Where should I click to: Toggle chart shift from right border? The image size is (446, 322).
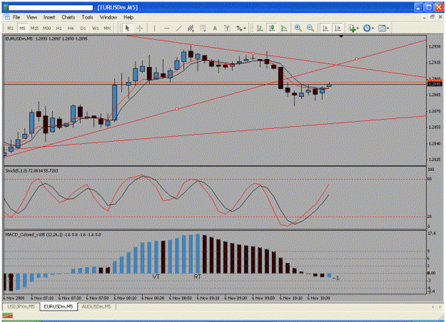[x=338, y=28]
